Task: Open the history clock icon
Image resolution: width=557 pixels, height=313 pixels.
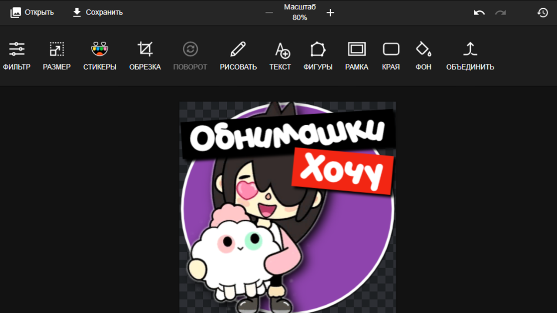Action: pyautogui.click(x=542, y=13)
